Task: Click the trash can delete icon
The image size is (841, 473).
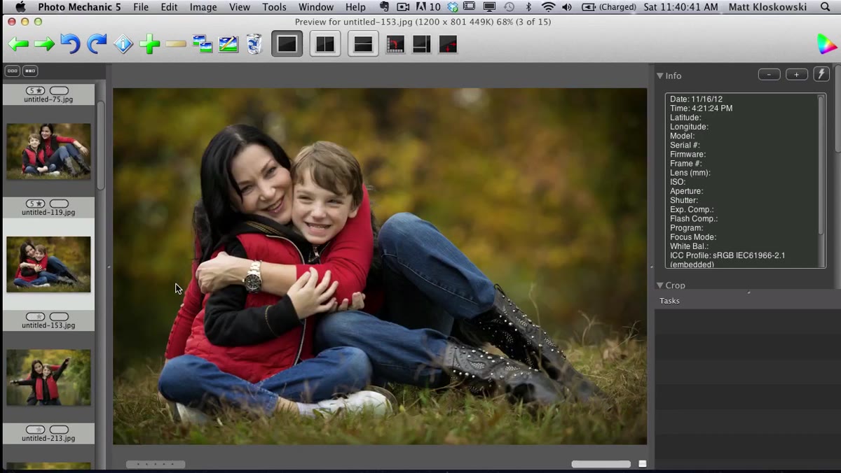Action: click(254, 44)
